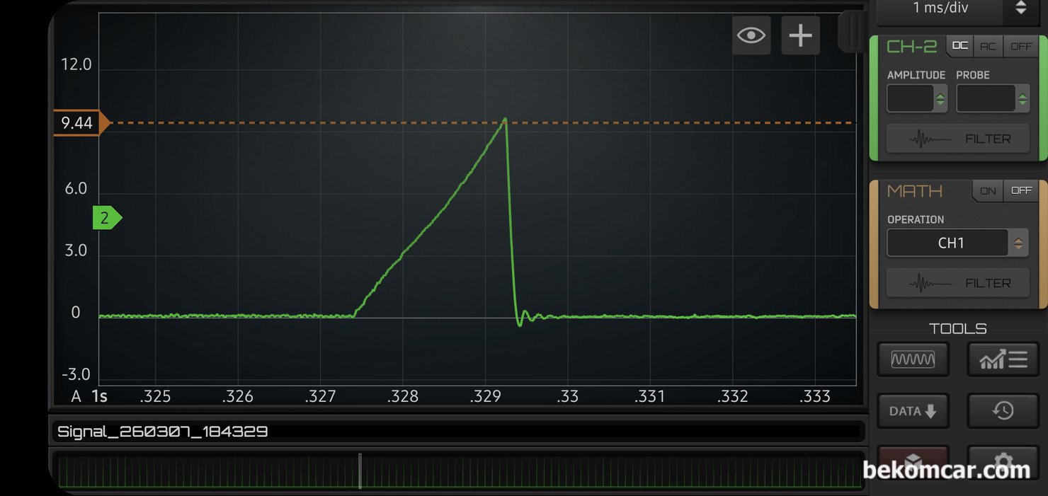Image resolution: width=1048 pixels, height=496 pixels.
Task: Toggle waveform visibility with the eye icon
Action: pyautogui.click(x=751, y=35)
